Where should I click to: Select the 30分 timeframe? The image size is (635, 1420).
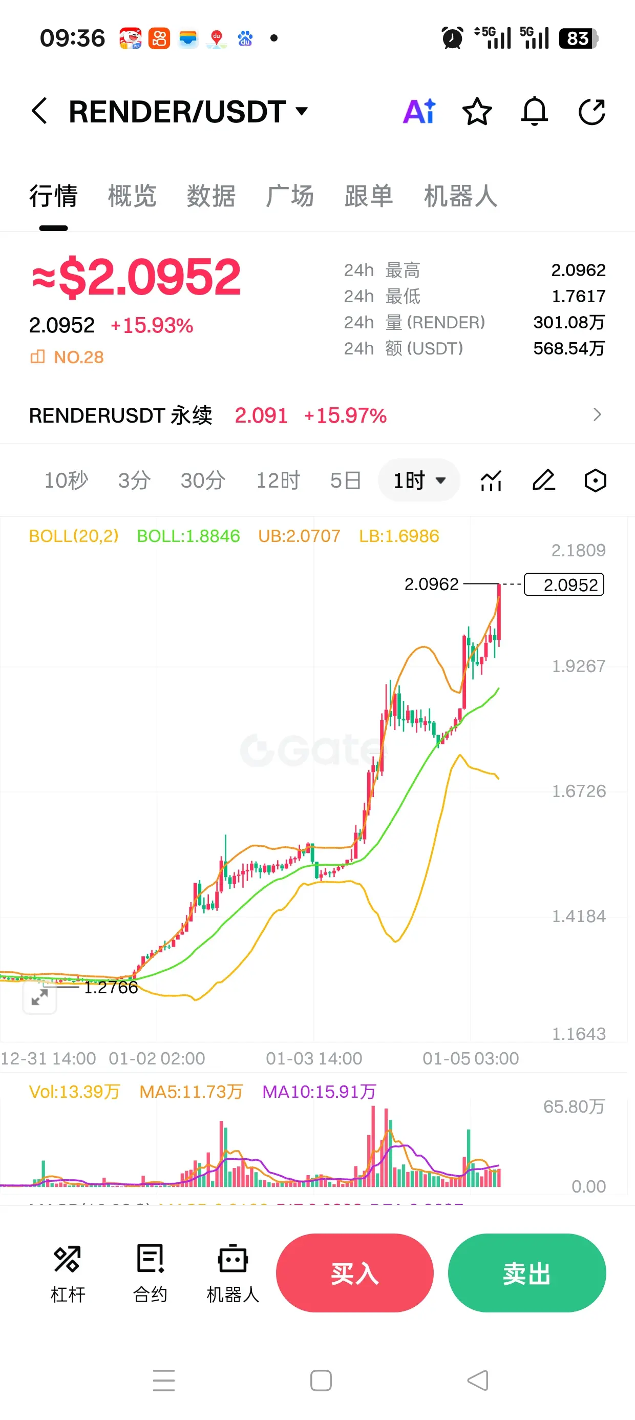[203, 480]
